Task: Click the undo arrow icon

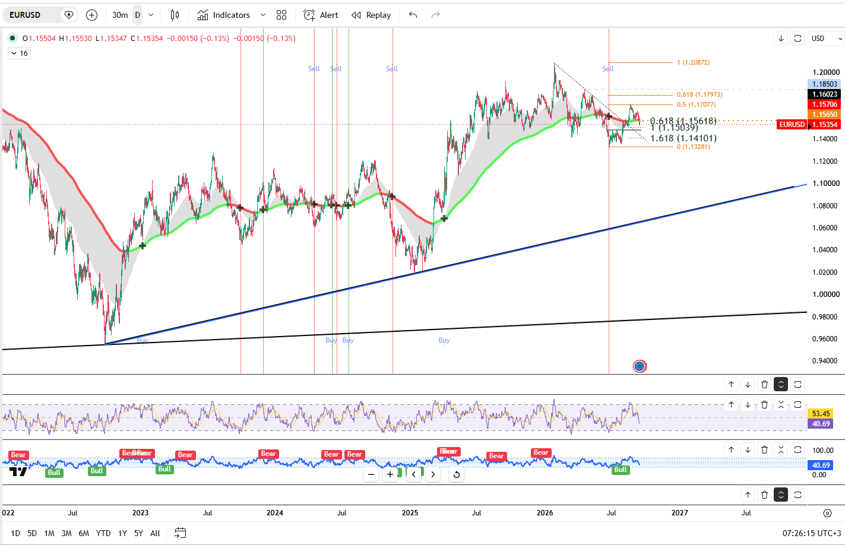Action: pyautogui.click(x=413, y=15)
